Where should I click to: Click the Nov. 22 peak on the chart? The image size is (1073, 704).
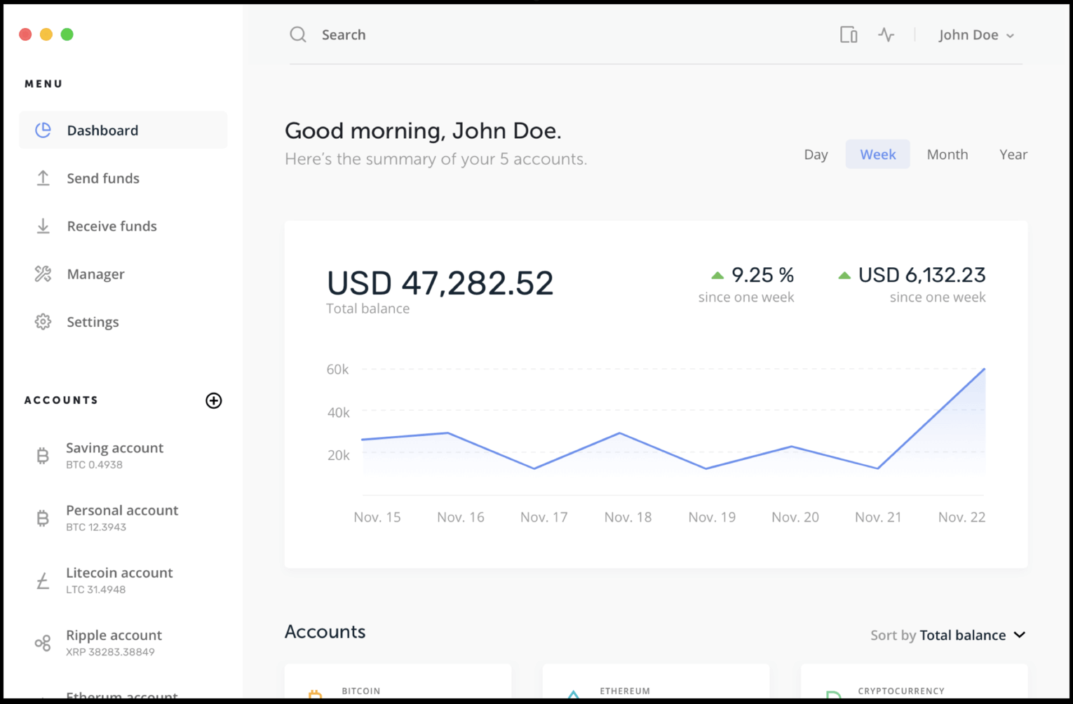[x=984, y=370]
